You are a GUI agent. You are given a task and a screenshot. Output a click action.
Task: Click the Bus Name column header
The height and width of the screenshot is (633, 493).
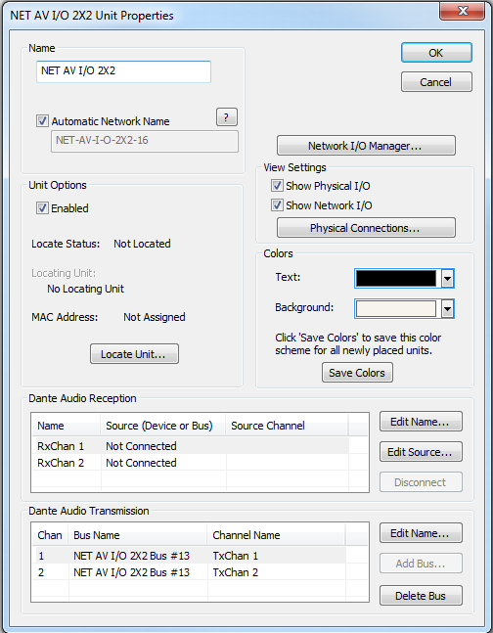tap(138, 535)
